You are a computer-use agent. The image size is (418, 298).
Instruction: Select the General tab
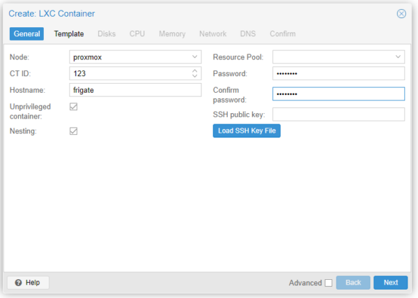(x=26, y=33)
